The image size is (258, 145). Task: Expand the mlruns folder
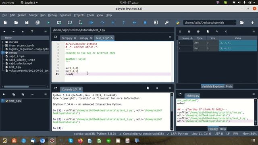pyautogui.click(x=3, y=42)
